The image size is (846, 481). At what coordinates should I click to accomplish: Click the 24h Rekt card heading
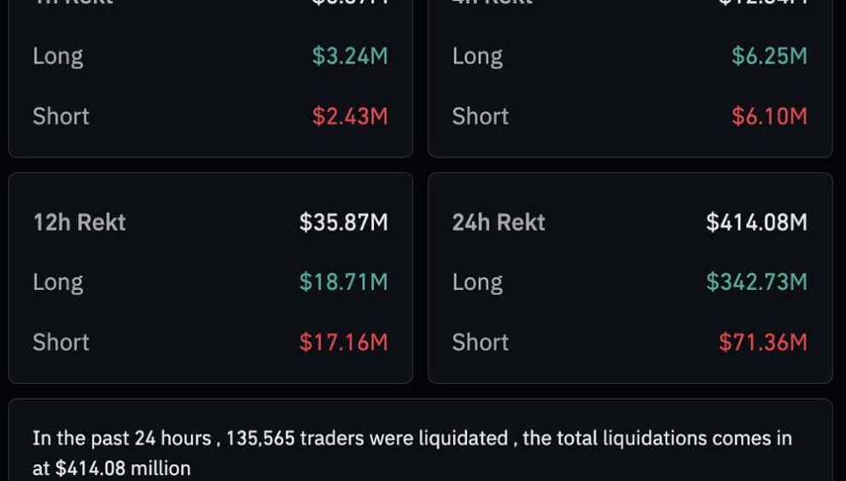499,223
